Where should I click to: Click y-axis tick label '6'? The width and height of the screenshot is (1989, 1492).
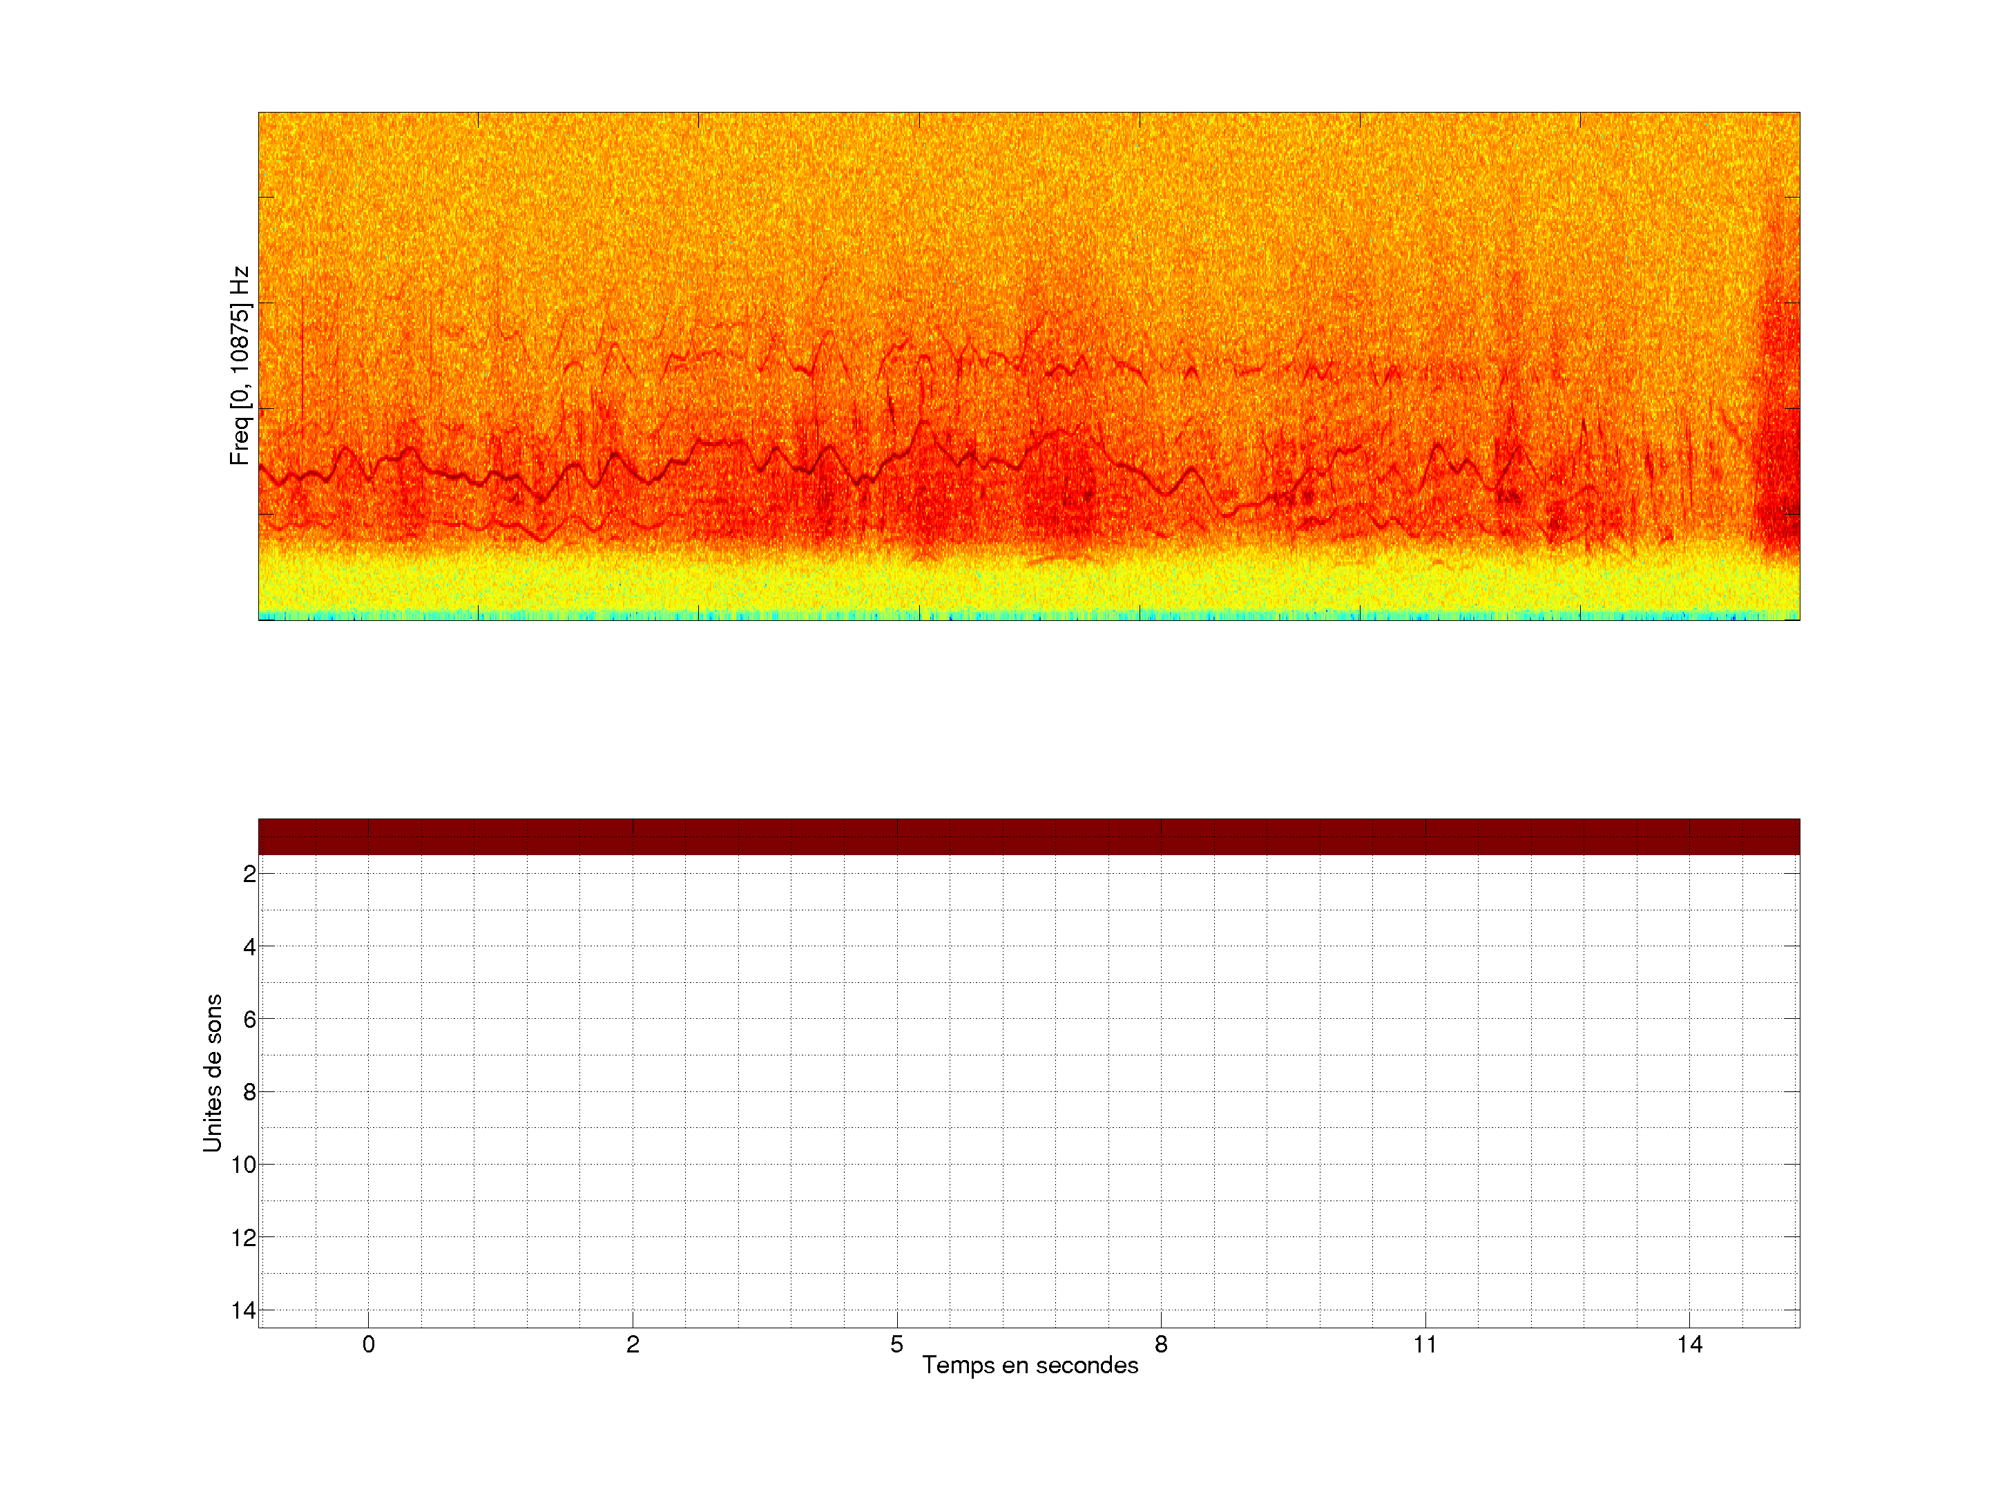249,1020
